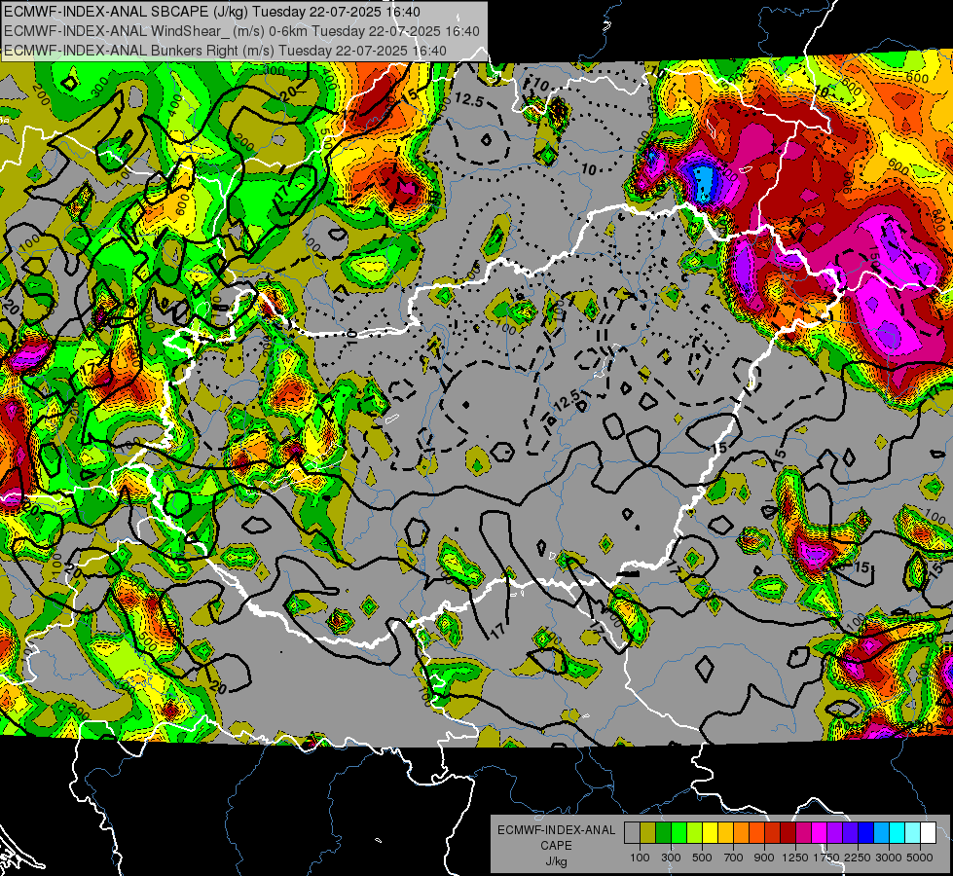Image resolution: width=953 pixels, height=876 pixels.
Task: Select the lime yellow-green legend swatch
Action: (695, 833)
